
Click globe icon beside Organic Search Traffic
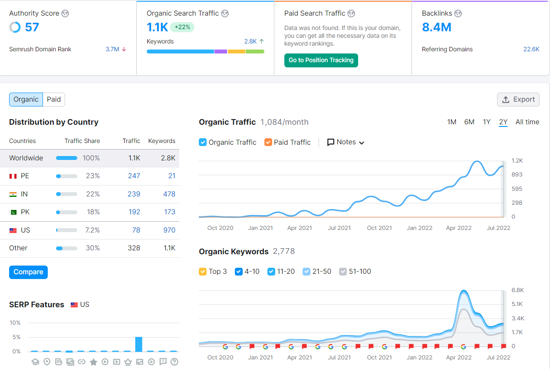[225, 13]
